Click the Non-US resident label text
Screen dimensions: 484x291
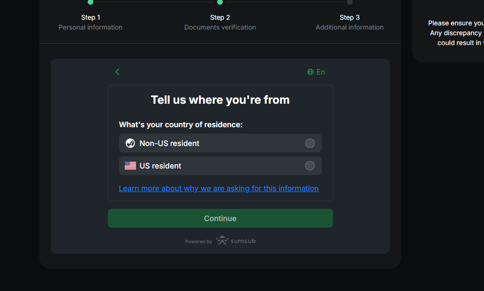click(x=169, y=143)
